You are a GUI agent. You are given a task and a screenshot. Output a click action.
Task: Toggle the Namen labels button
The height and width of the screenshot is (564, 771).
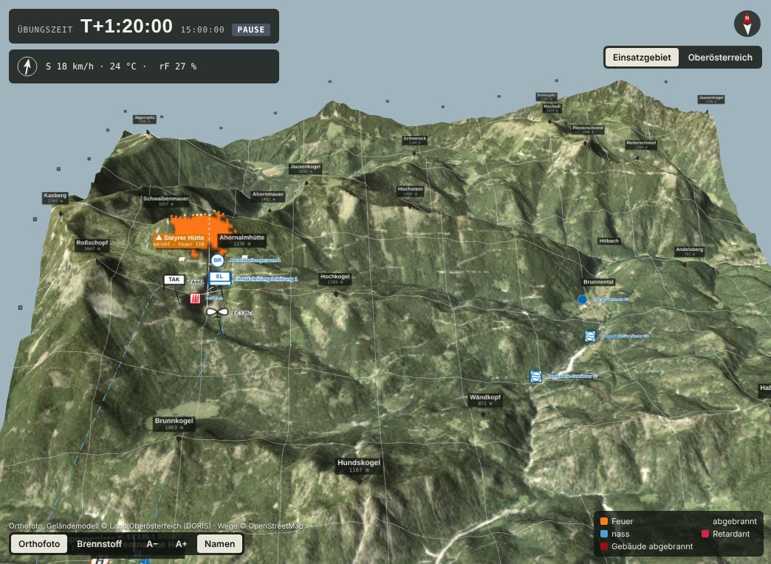(x=220, y=544)
